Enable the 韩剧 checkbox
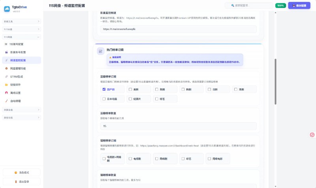 [183, 89]
